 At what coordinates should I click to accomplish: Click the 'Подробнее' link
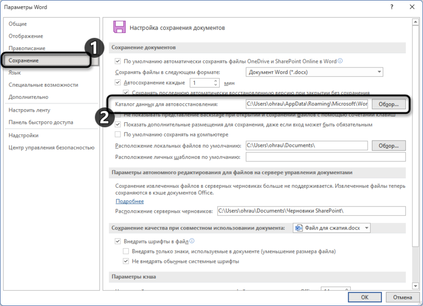coord(129,201)
